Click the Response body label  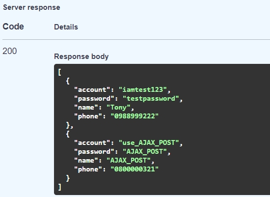[81, 56]
